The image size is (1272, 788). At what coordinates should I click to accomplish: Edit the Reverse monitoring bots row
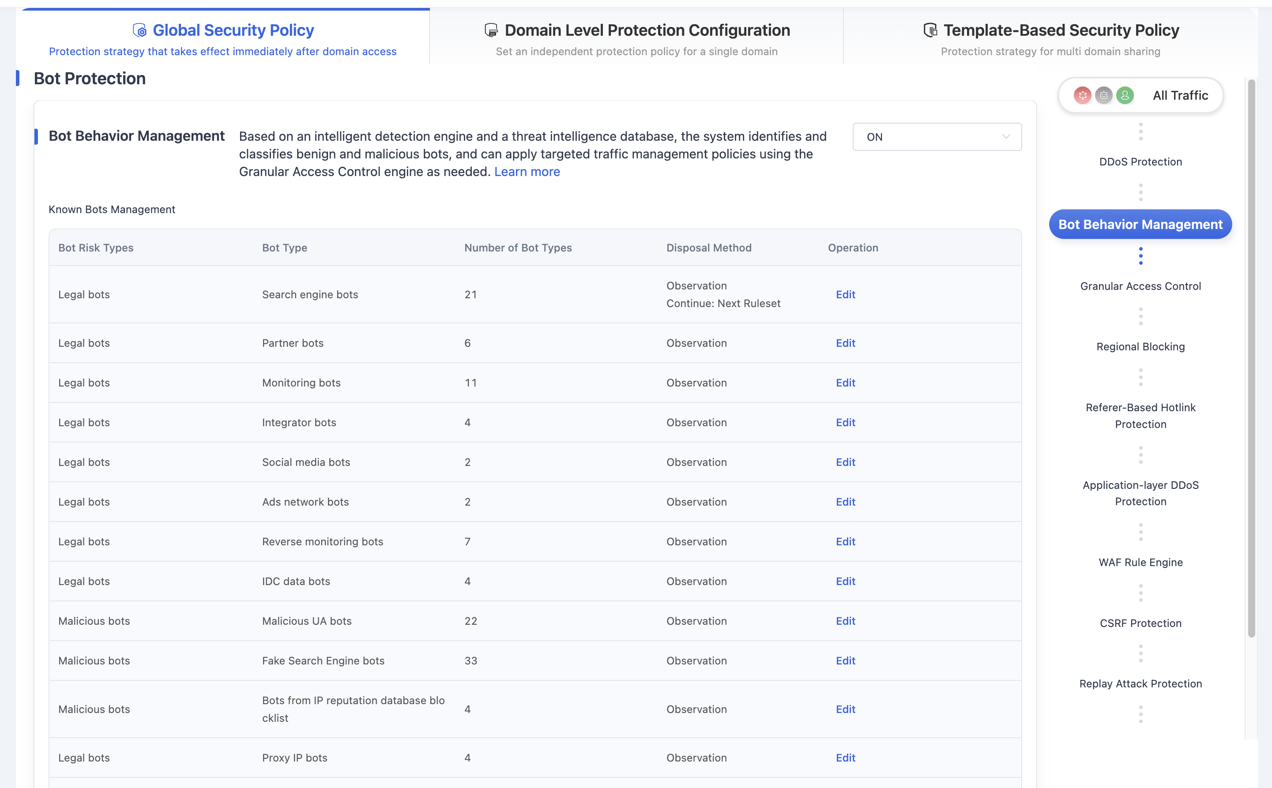[x=846, y=541]
